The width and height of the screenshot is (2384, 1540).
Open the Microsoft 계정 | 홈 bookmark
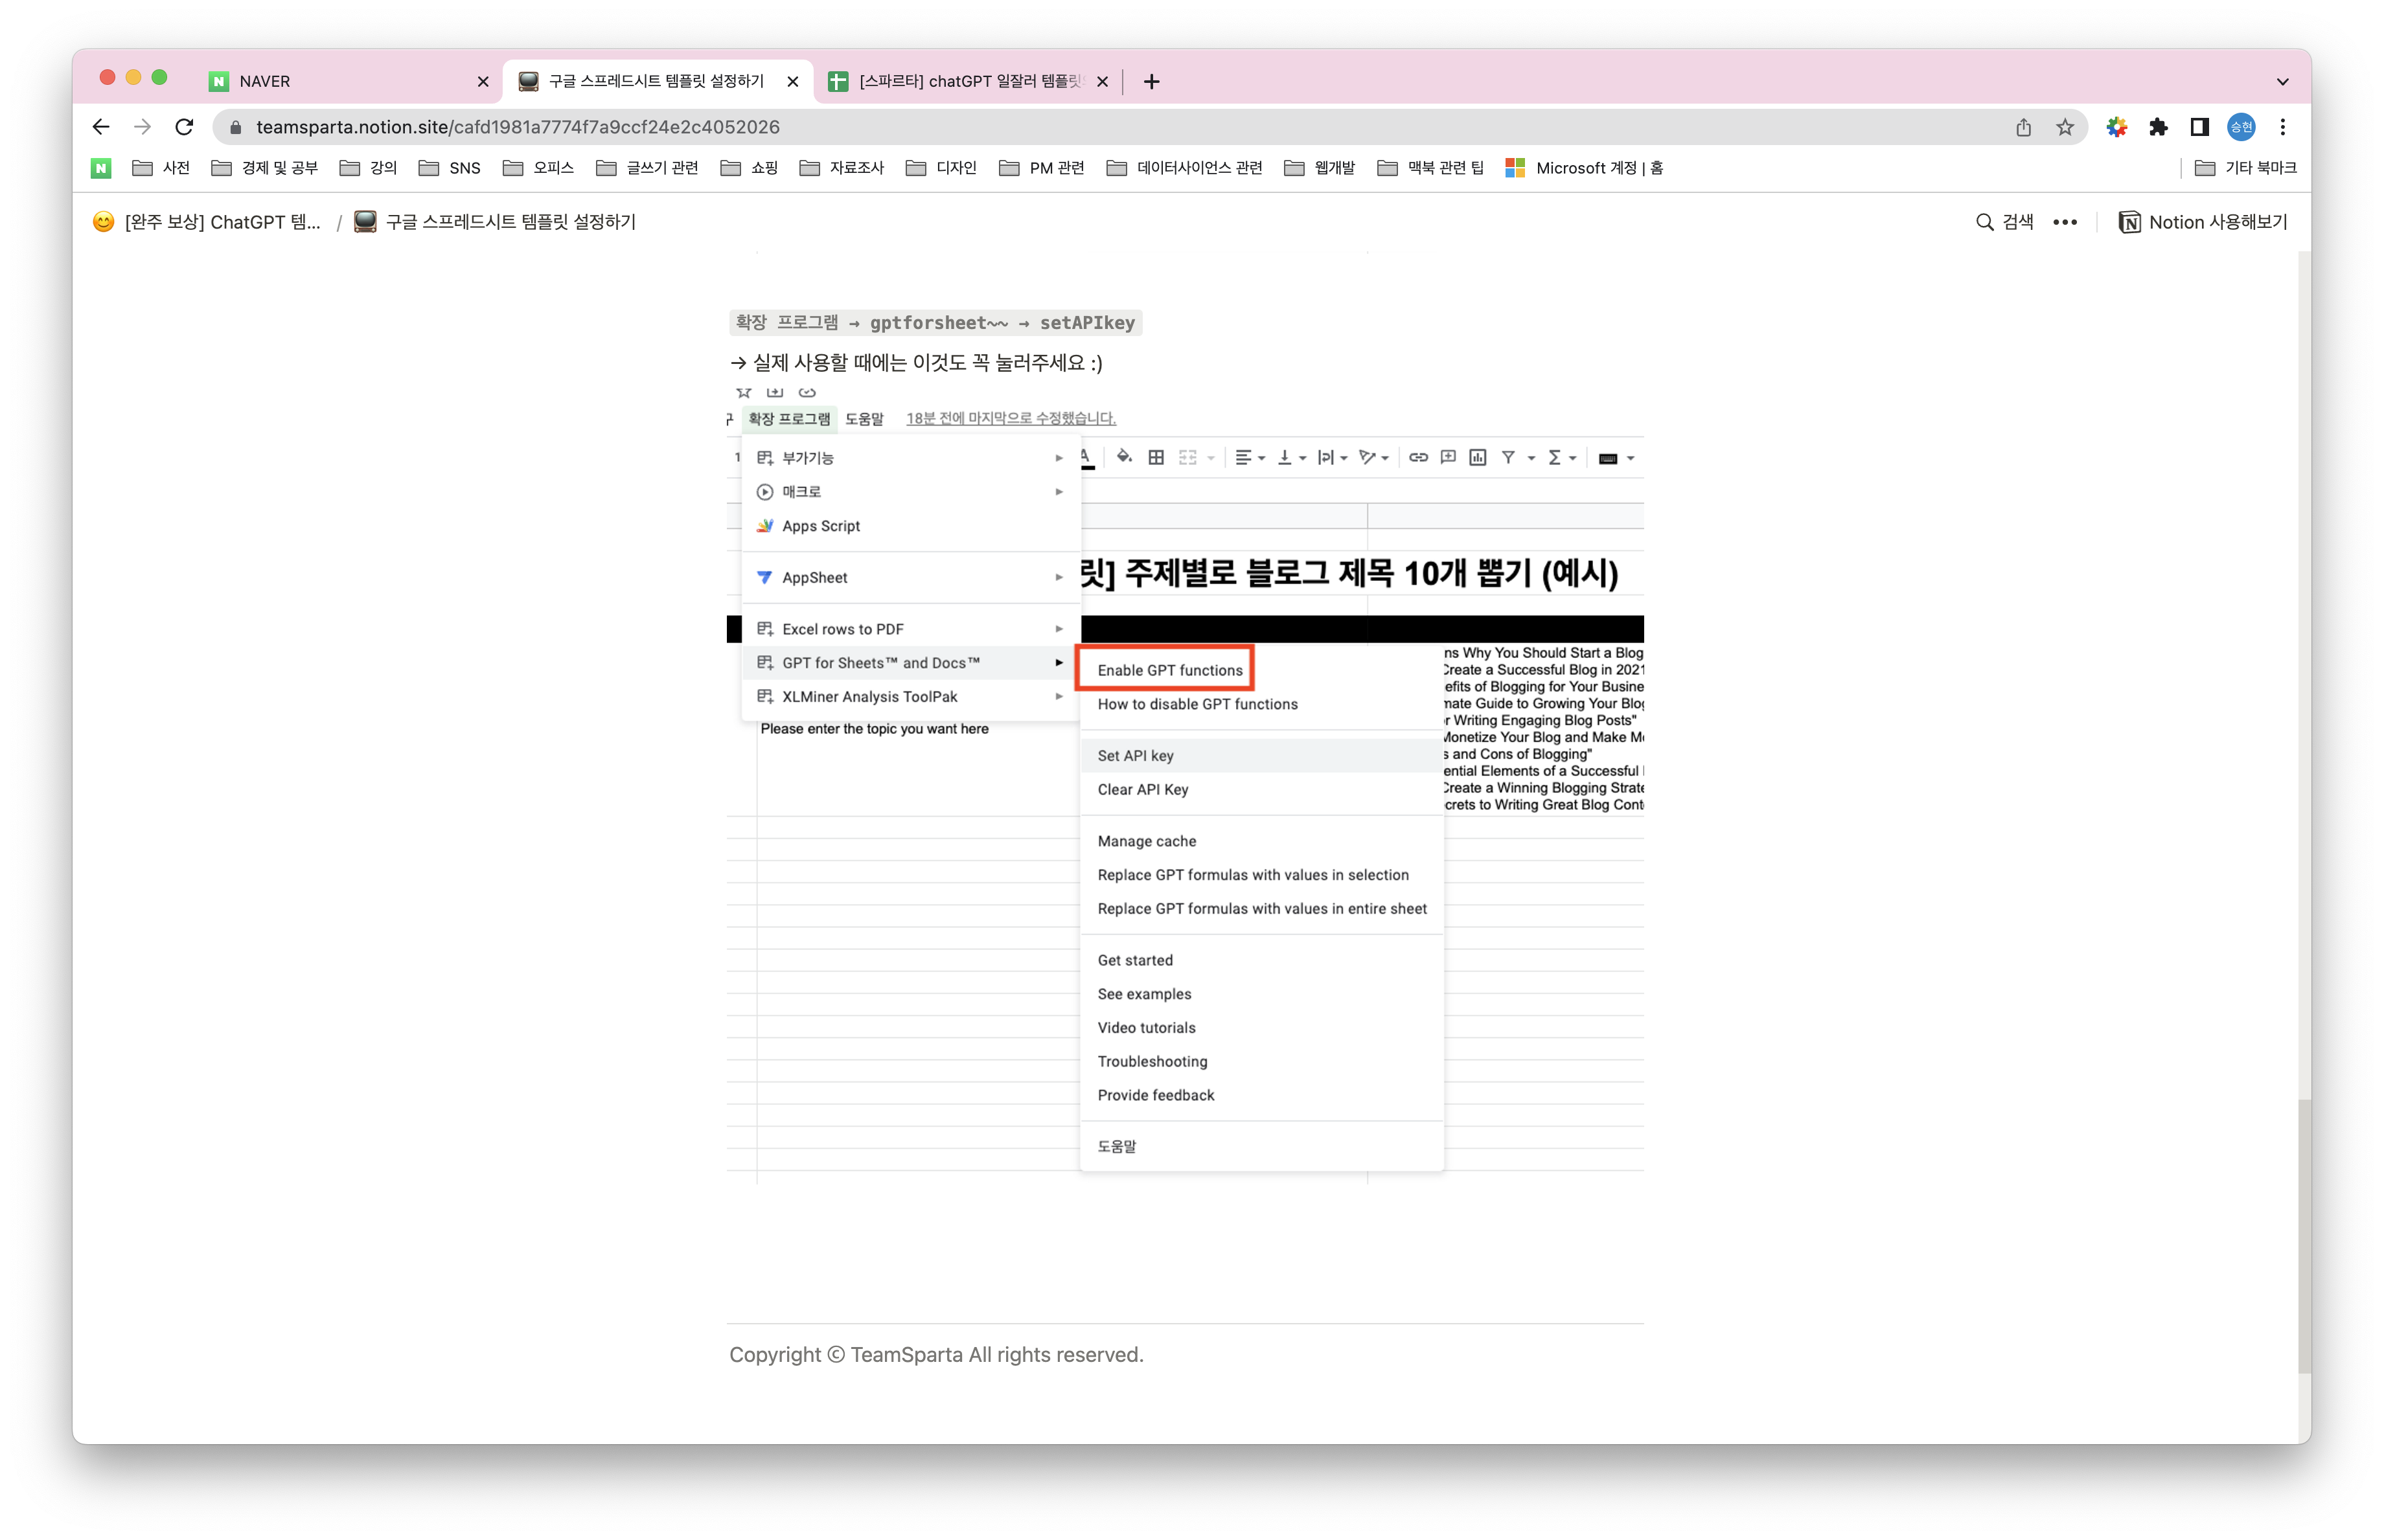tap(1585, 168)
